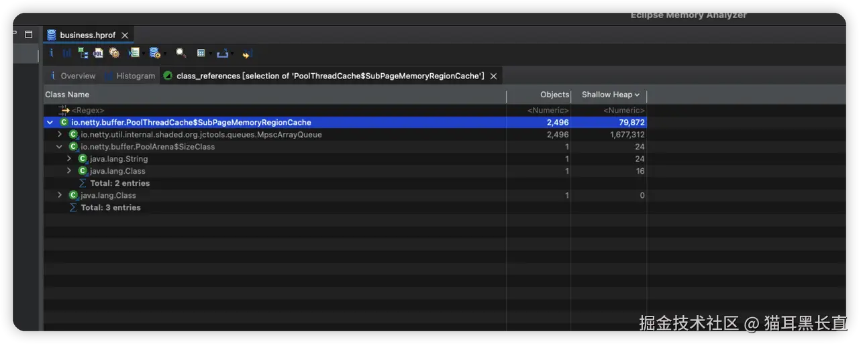Expand the java.lang.String node
The width and height of the screenshot is (859, 344).
tap(69, 159)
